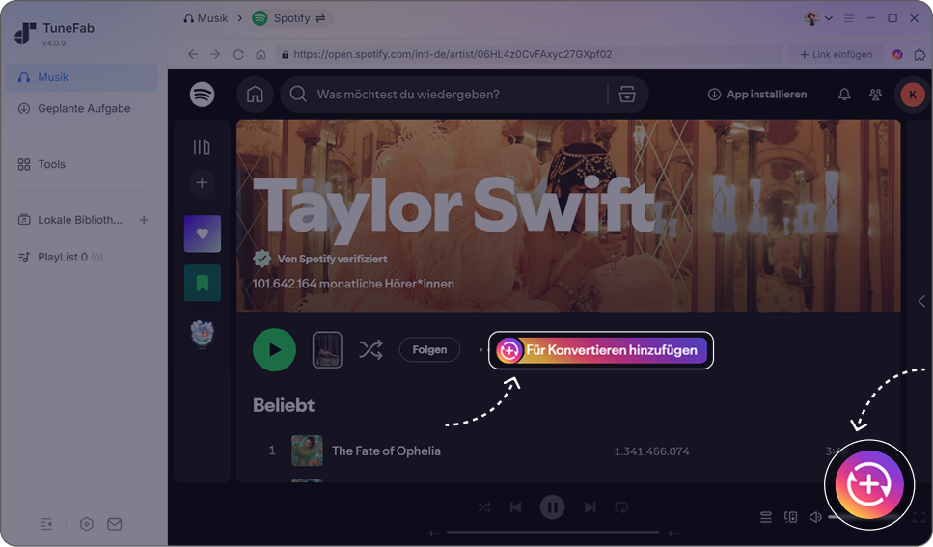
Task: Pause playback in the player bar
Action: tap(552, 507)
